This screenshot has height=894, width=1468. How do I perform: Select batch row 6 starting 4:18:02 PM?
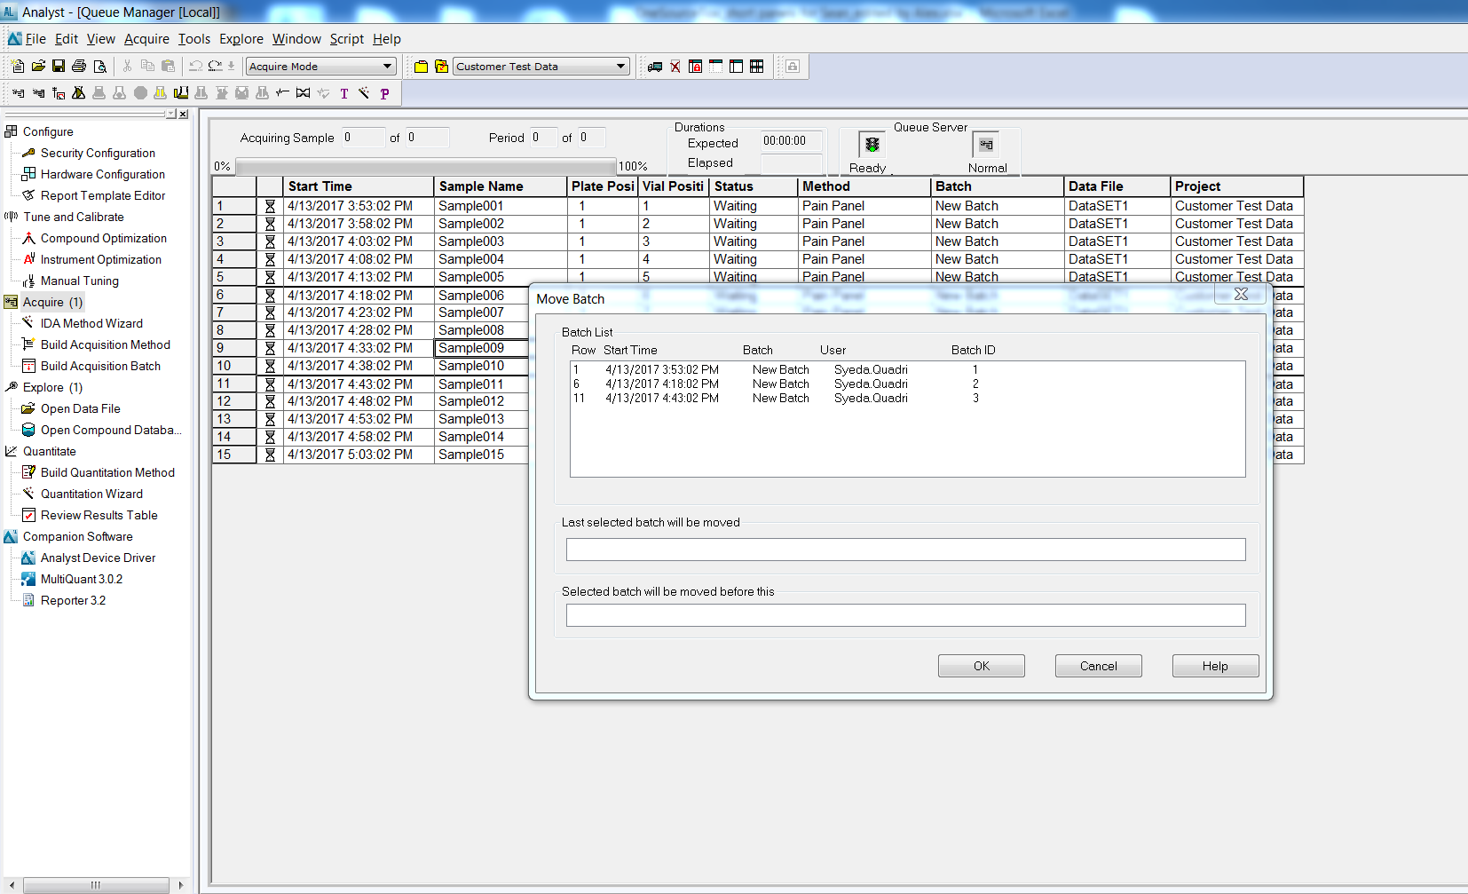[x=907, y=384]
